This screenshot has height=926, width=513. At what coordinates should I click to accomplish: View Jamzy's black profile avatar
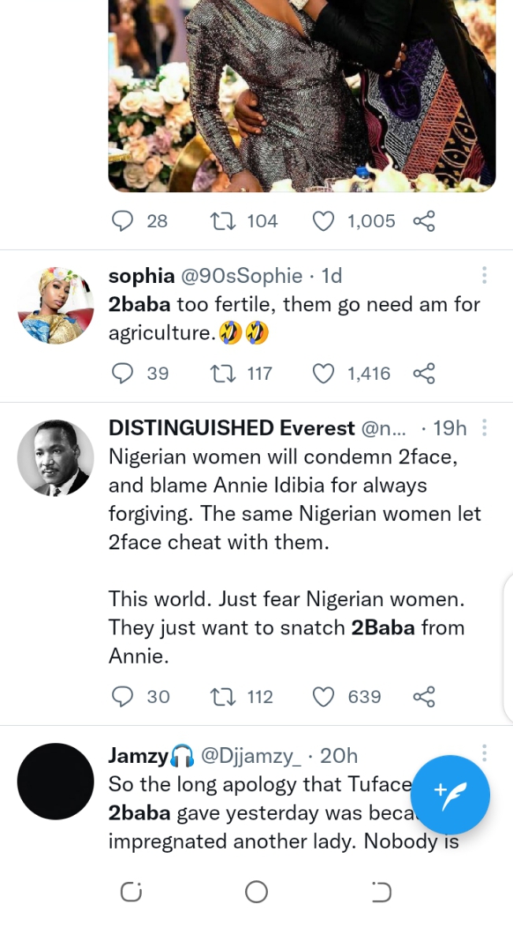(55, 781)
